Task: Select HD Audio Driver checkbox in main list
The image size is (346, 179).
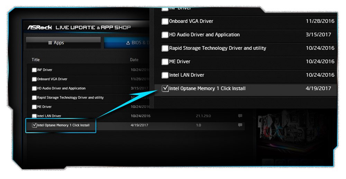Action: (x=34, y=88)
